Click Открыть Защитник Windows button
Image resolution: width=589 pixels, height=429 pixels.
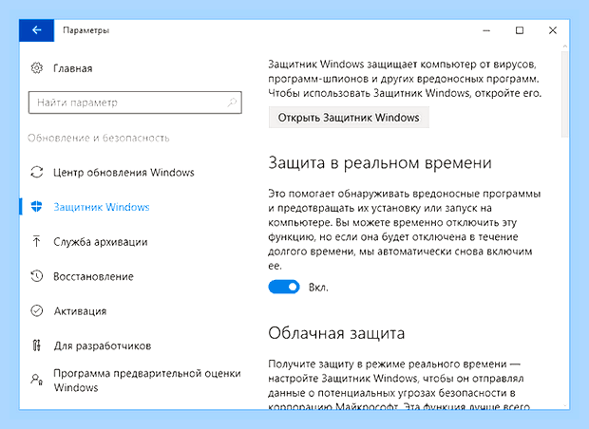click(349, 118)
